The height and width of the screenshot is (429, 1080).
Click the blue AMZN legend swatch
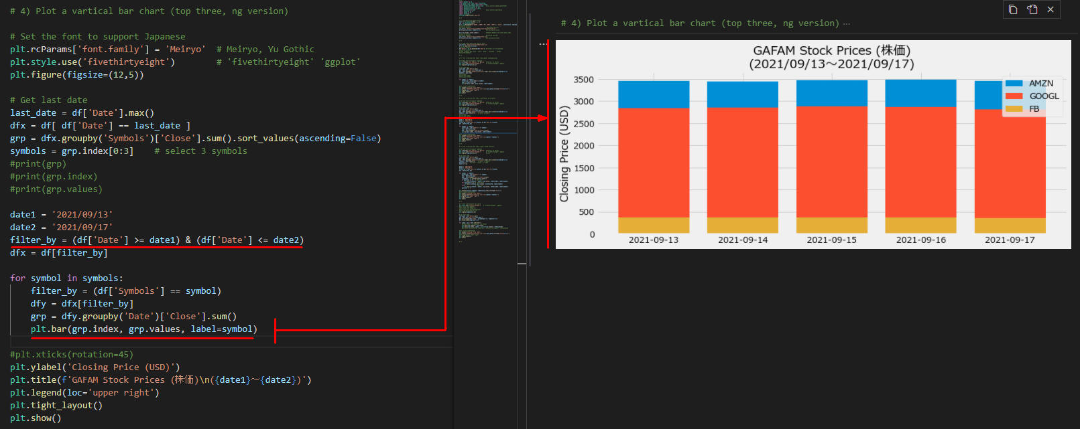click(1014, 83)
